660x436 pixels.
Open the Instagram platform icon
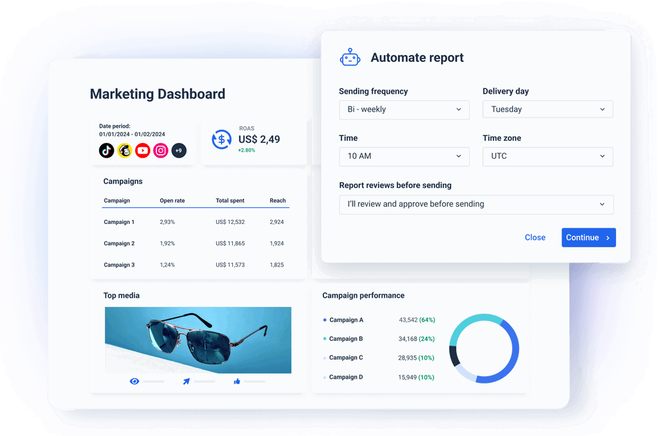point(160,150)
